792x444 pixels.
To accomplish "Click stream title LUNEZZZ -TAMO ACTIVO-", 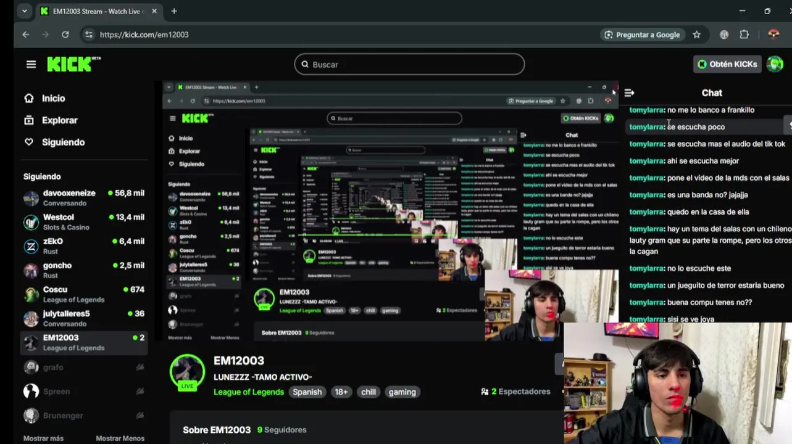I will pyautogui.click(x=262, y=377).
